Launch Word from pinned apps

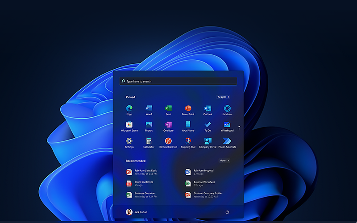[x=149, y=108]
